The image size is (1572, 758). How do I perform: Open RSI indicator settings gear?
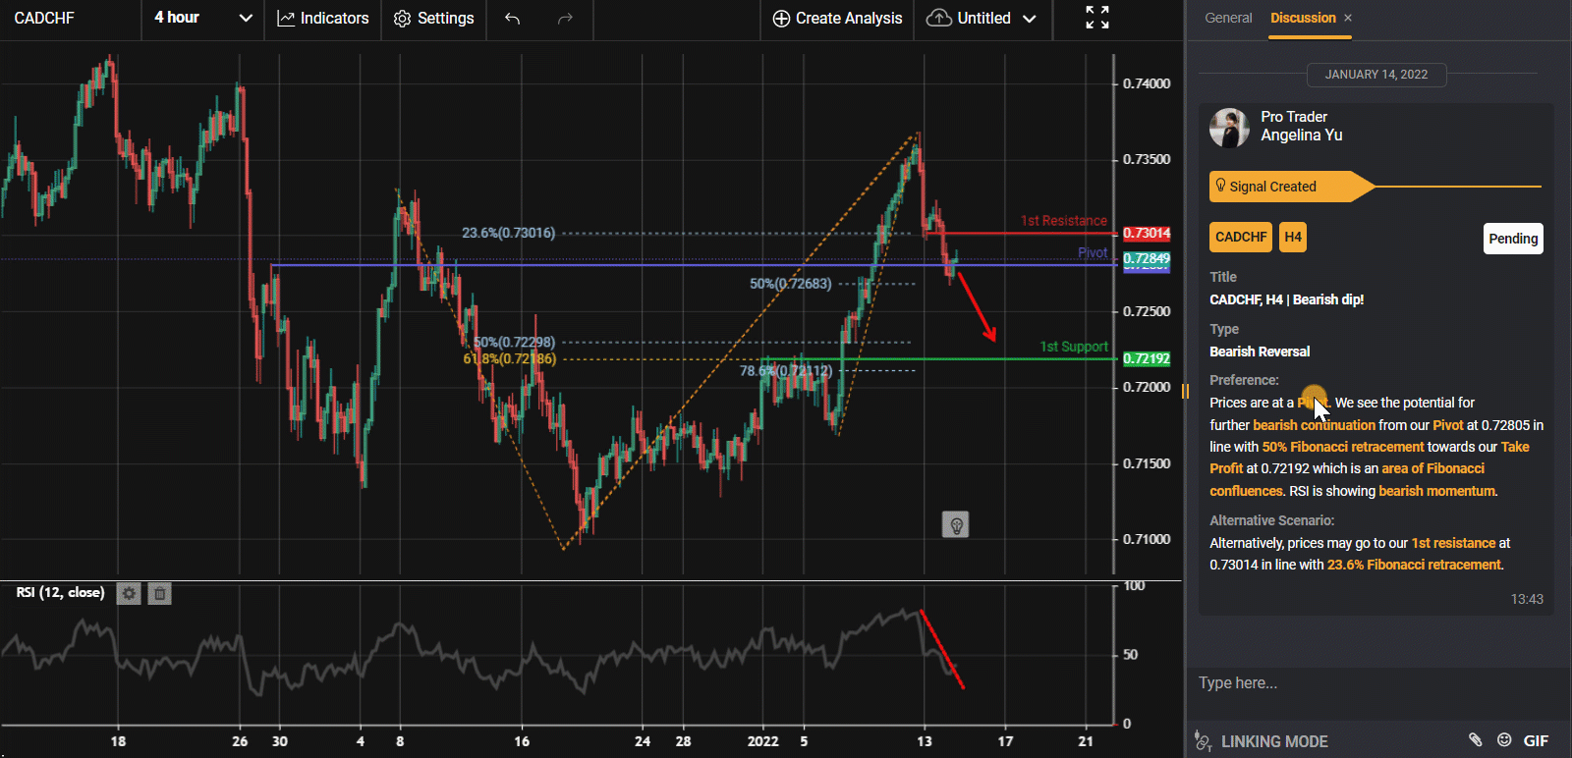tap(129, 593)
